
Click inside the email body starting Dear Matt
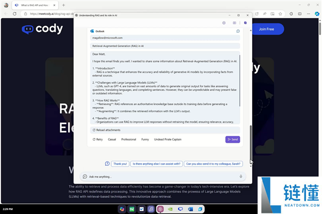click(164, 88)
